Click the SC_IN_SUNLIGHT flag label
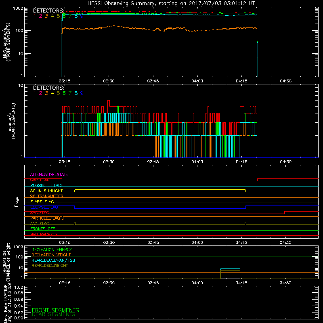Image resolution: width=323 pixels, height=323 pixels. pyautogui.click(x=46, y=191)
